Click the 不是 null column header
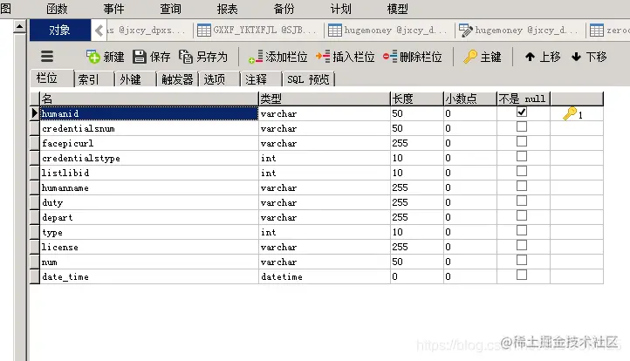The image size is (630, 361). [x=524, y=99]
